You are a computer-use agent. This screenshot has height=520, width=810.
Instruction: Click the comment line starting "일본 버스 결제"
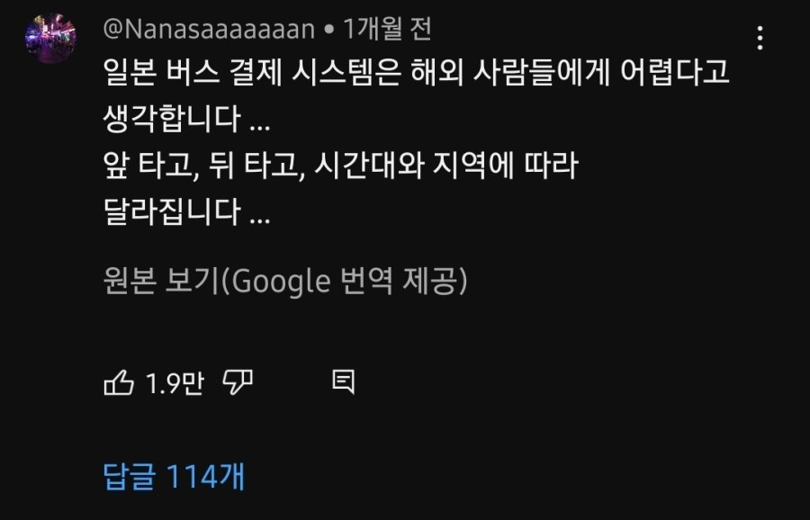[414, 74]
